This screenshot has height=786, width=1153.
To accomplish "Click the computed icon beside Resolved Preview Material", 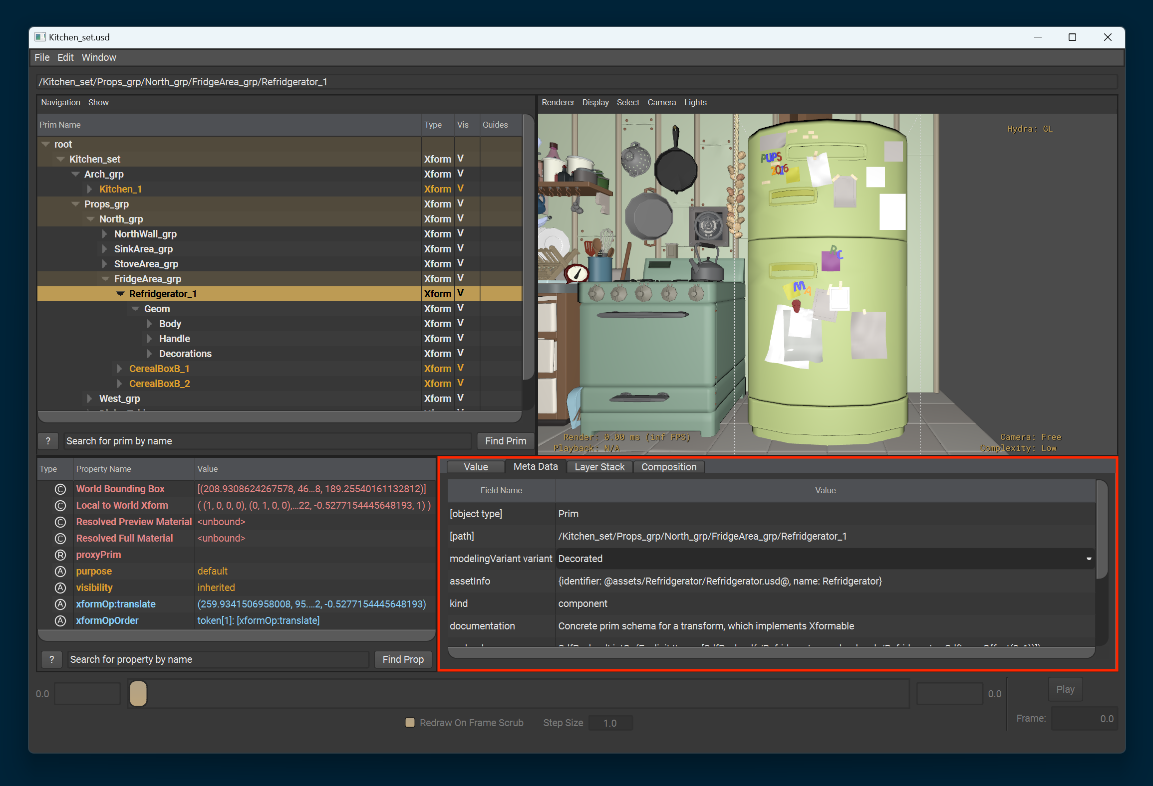I will pyautogui.click(x=60, y=522).
